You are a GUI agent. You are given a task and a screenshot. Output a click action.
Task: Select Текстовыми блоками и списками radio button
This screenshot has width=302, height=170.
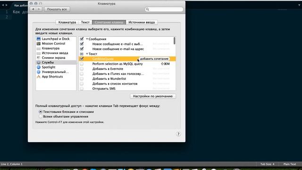41,111
